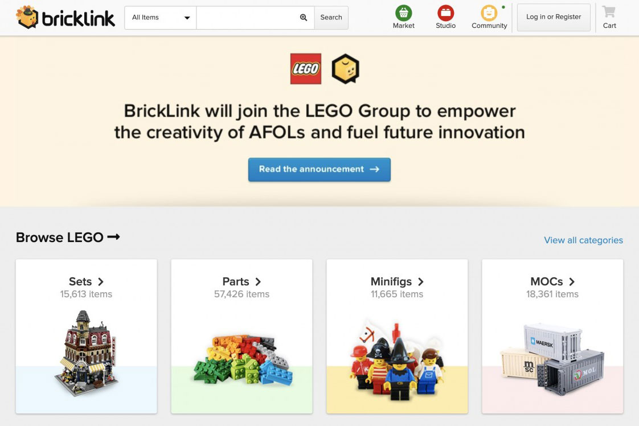Click the magnifier icon in search box

[x=304, y=18]
